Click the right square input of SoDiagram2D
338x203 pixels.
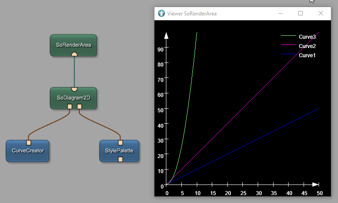point(79,107)
